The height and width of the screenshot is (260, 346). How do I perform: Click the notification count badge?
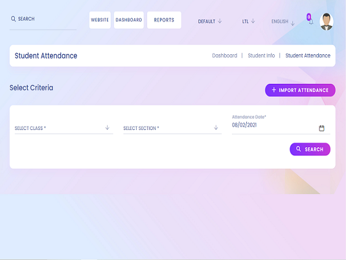pos(308,17)
